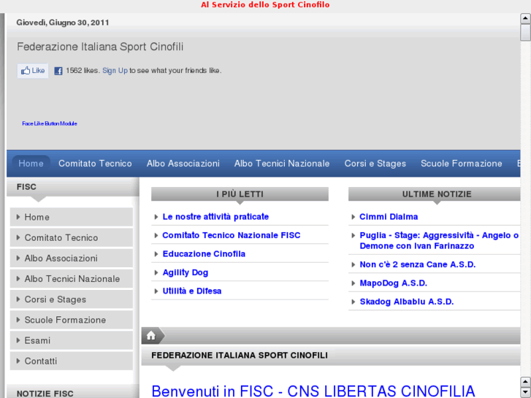
Task: Click the Facebook Like thumbs-up button
Action: click(x=33, y=71)
